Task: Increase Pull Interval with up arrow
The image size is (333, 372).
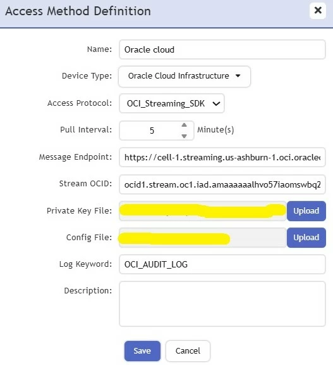Action: 184,125
